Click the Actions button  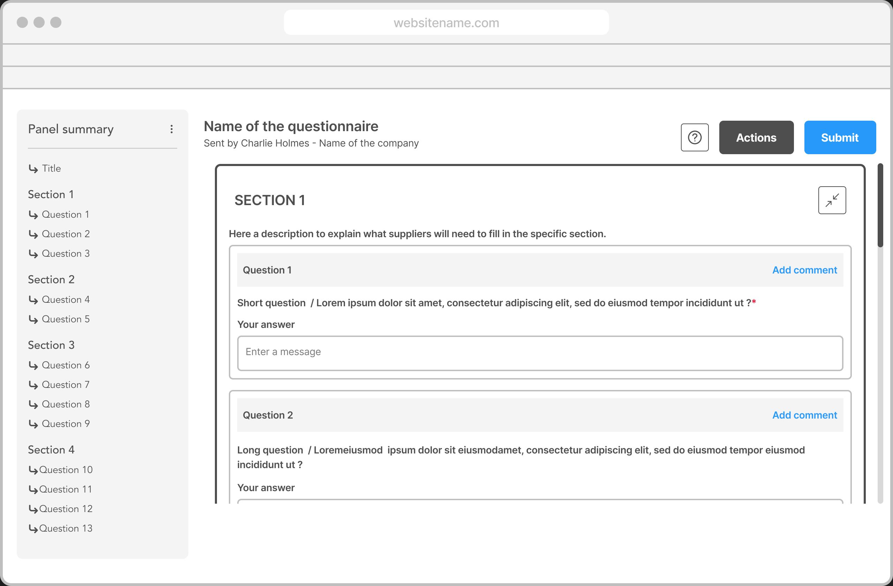[x=756, y=137]
